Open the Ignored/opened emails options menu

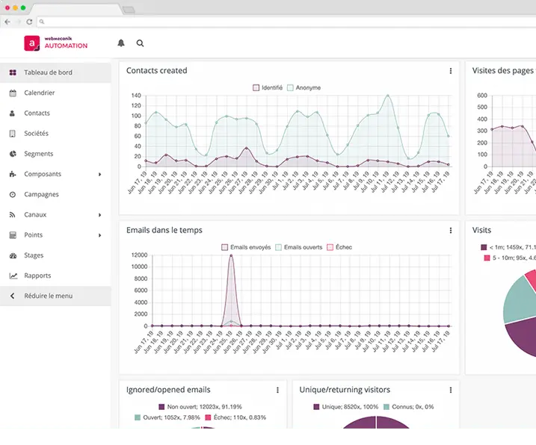277,390
